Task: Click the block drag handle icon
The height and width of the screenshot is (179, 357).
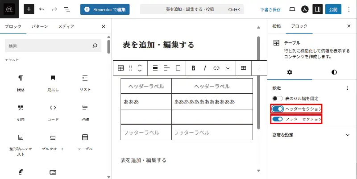Action: click(130, 68)
